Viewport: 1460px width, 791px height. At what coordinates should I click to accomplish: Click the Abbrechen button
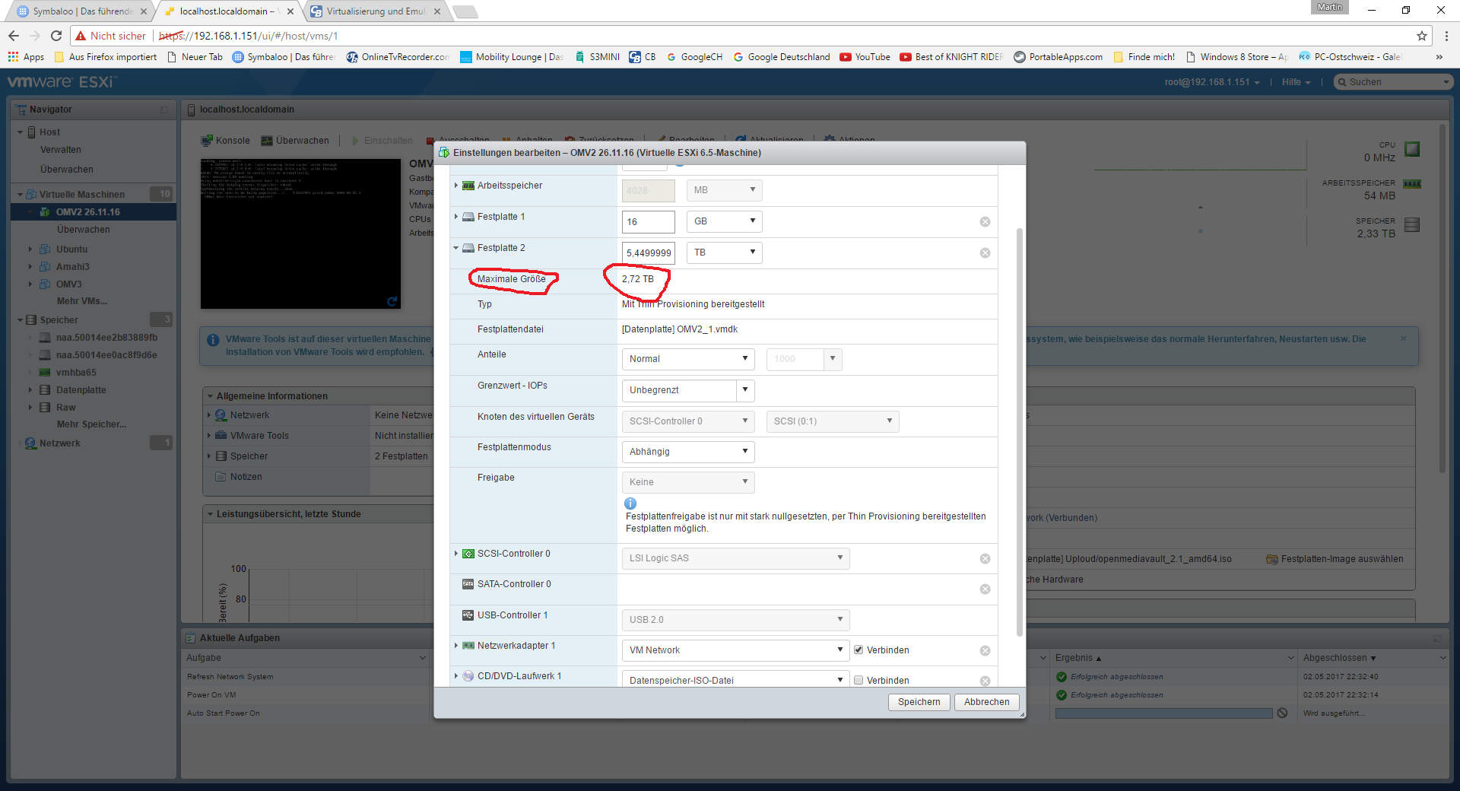(x=986, y=702)
